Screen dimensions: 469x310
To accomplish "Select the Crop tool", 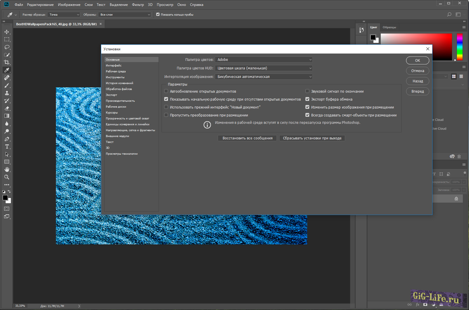I will (x=7, y=62).
